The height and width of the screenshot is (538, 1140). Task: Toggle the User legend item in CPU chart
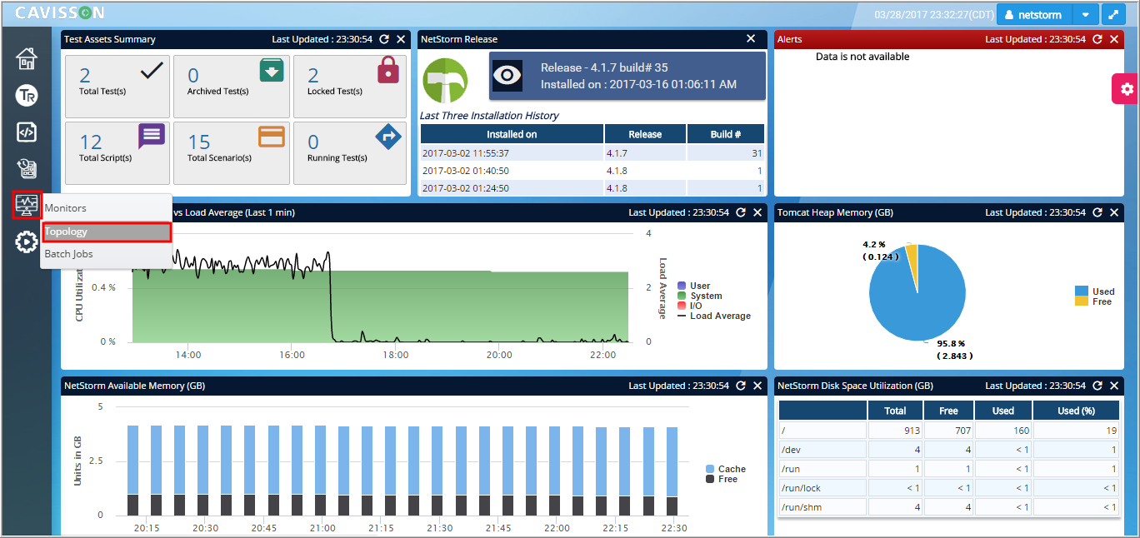pyautogui.click(x=693, y=286)
